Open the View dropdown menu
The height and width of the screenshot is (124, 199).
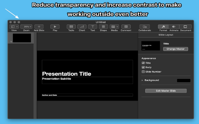coord(14,27)
